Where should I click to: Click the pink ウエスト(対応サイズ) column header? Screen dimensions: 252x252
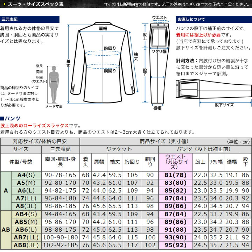pos(175,162)
